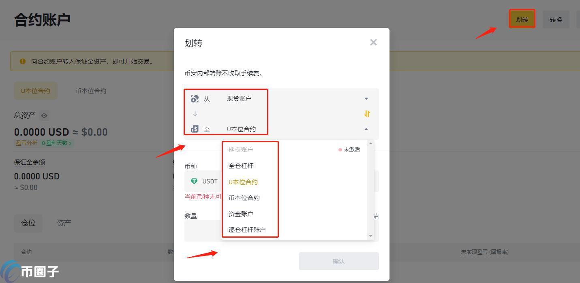
Task: Choose 资金账户 in the dropdown list
Action: [x=241, y=214]
